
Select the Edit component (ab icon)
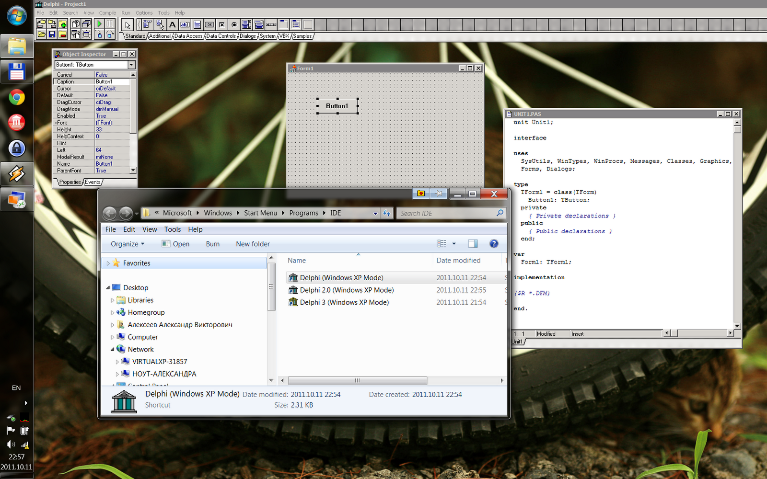(x=184, y=24)
